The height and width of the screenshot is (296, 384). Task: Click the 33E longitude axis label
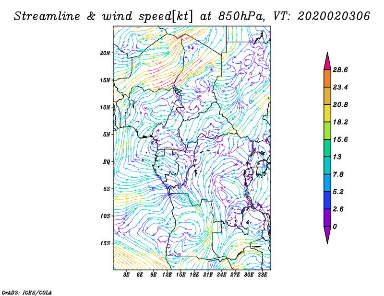(263, 275)
